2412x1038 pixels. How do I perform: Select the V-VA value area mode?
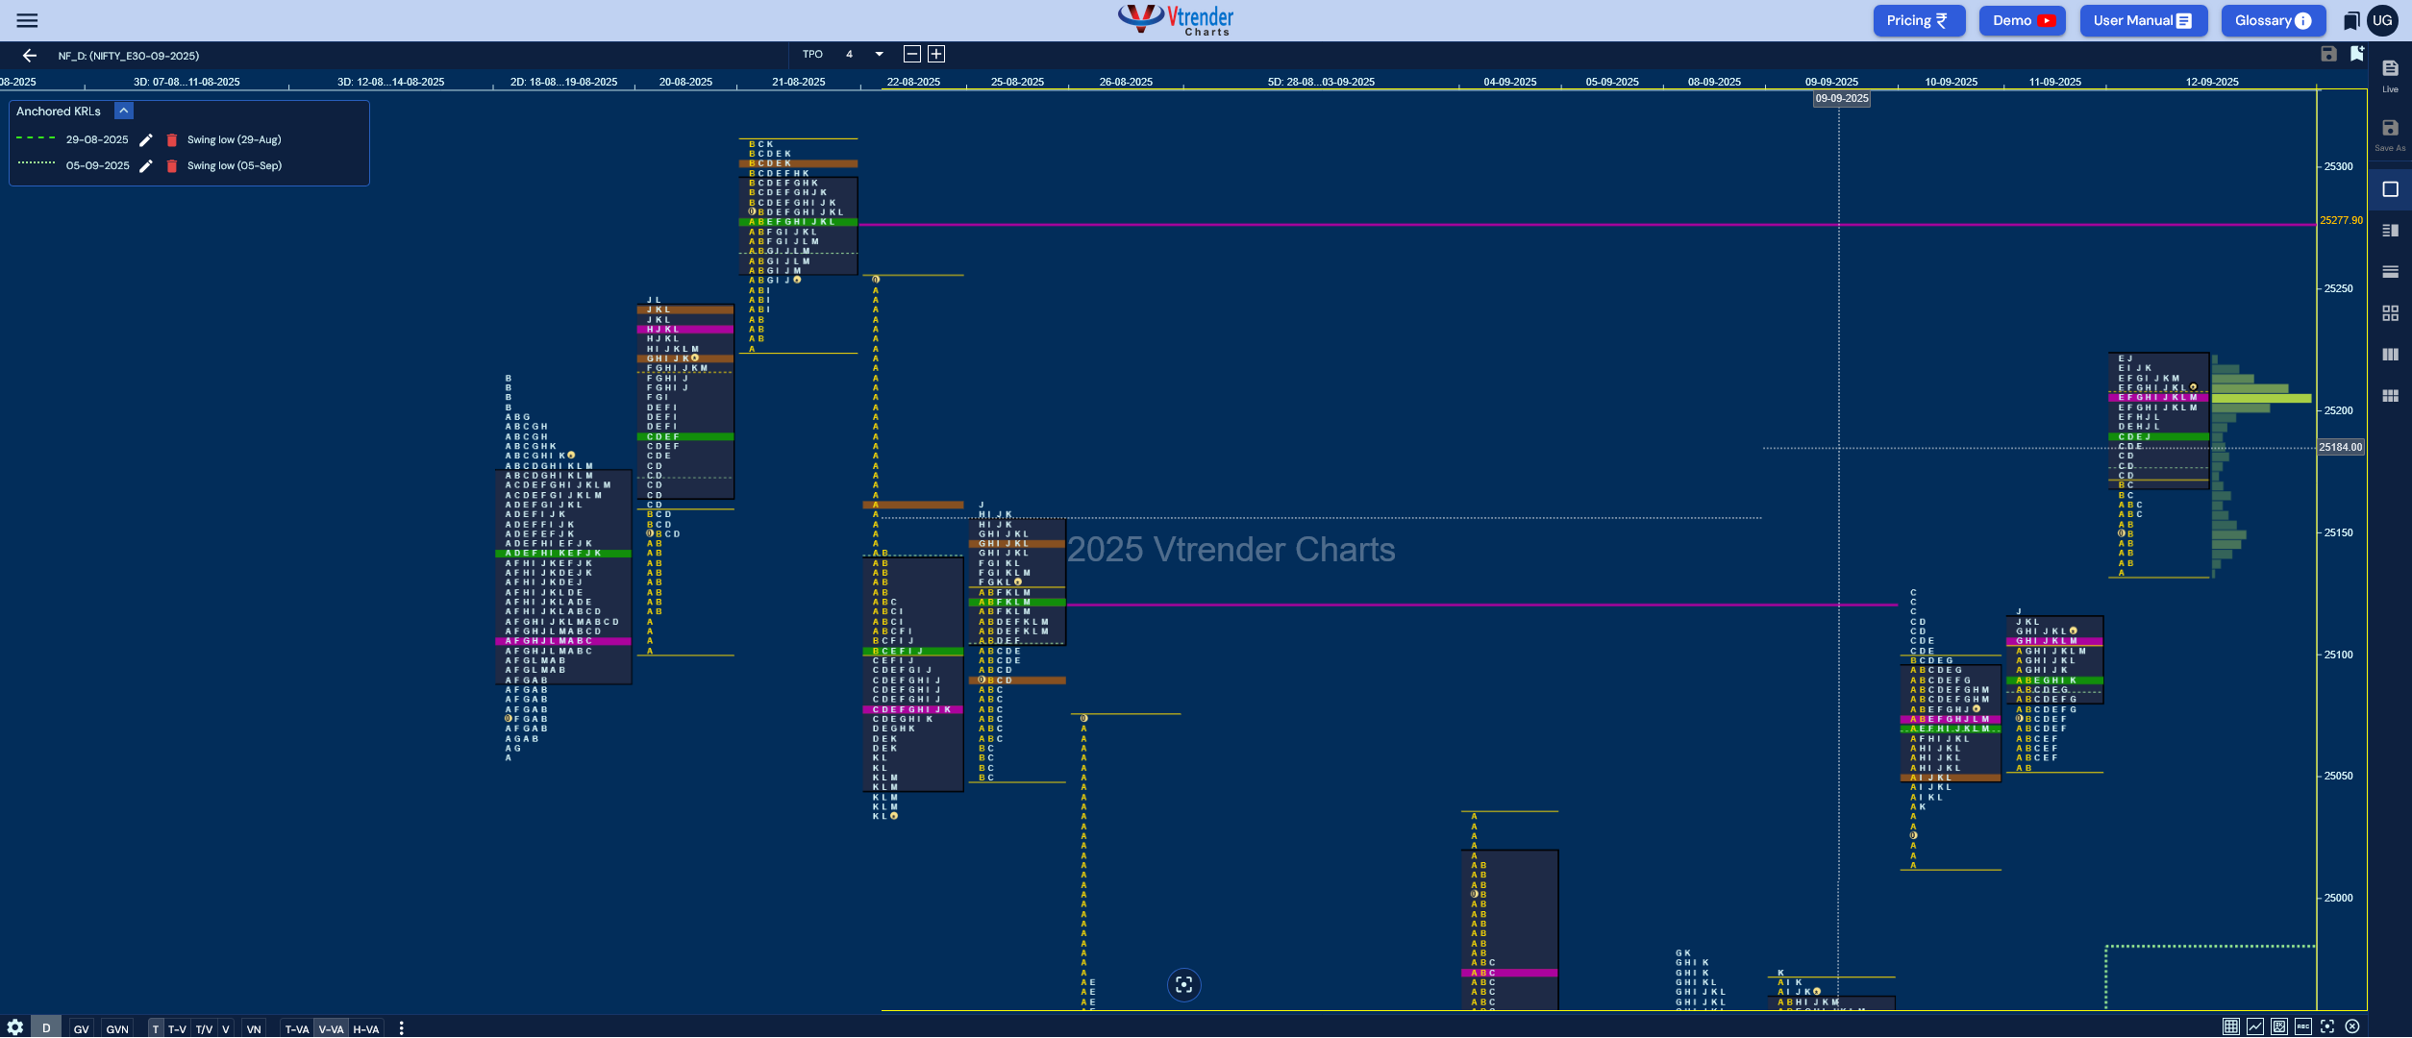pos(332,1028)
